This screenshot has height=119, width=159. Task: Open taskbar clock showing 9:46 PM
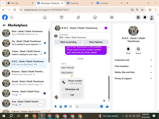146,116
